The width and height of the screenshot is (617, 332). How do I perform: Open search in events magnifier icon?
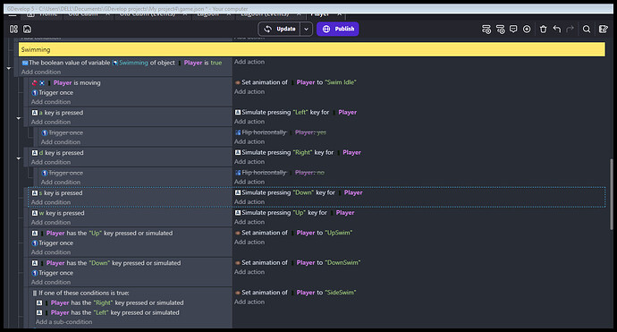point(587,30)
